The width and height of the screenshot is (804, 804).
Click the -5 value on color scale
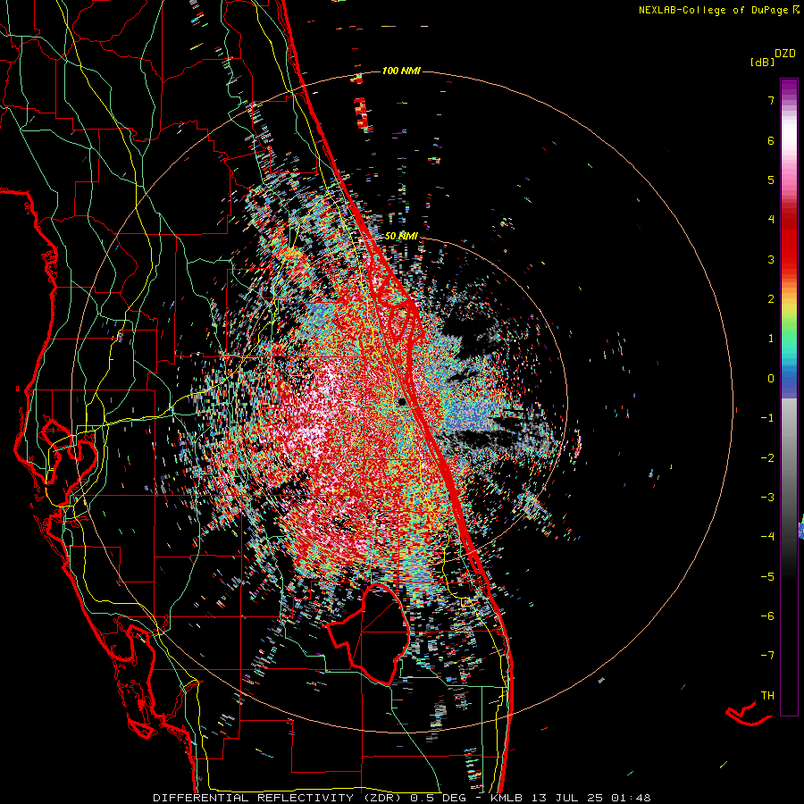[x=767, y=577]
